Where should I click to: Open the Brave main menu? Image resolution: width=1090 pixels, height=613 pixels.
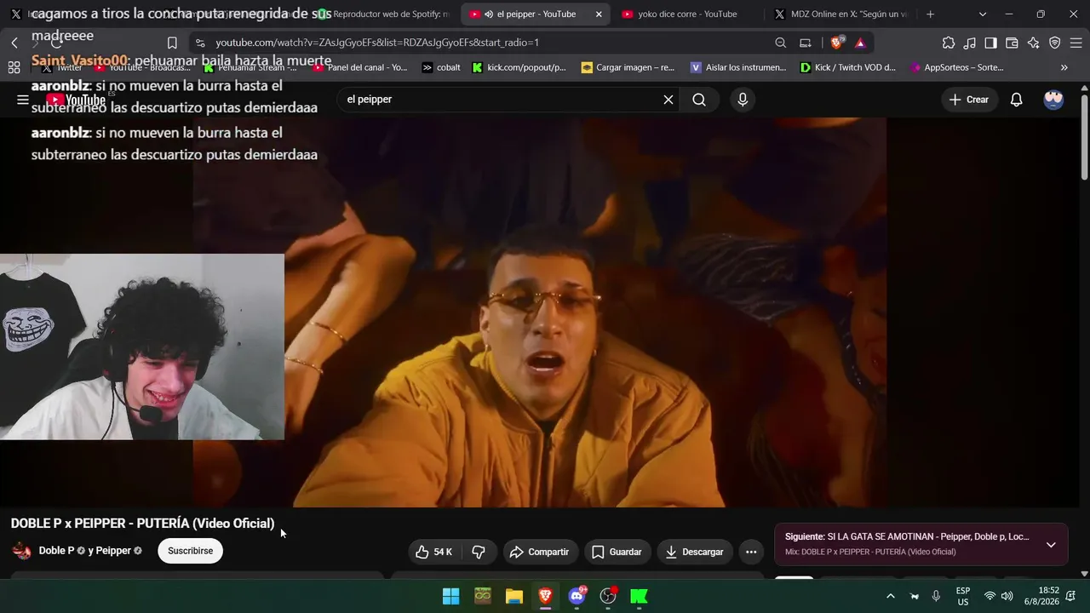point(1076,43)
